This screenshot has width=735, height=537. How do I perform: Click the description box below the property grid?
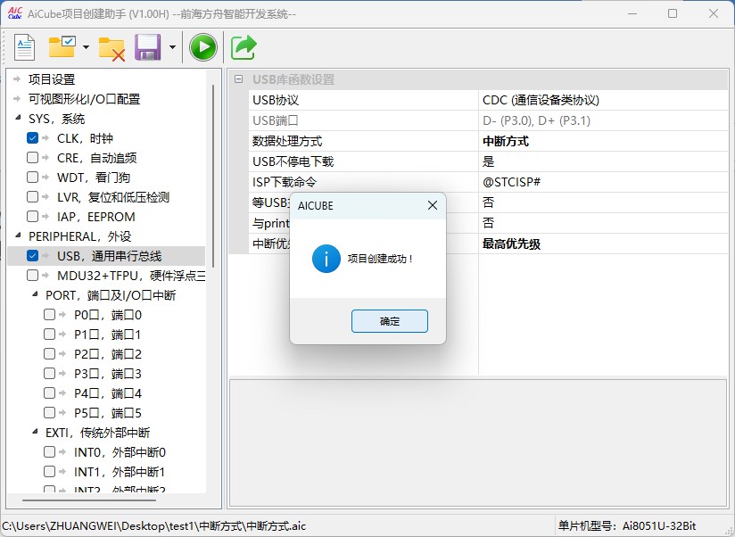pyautogui.click(x=478, y=442)
